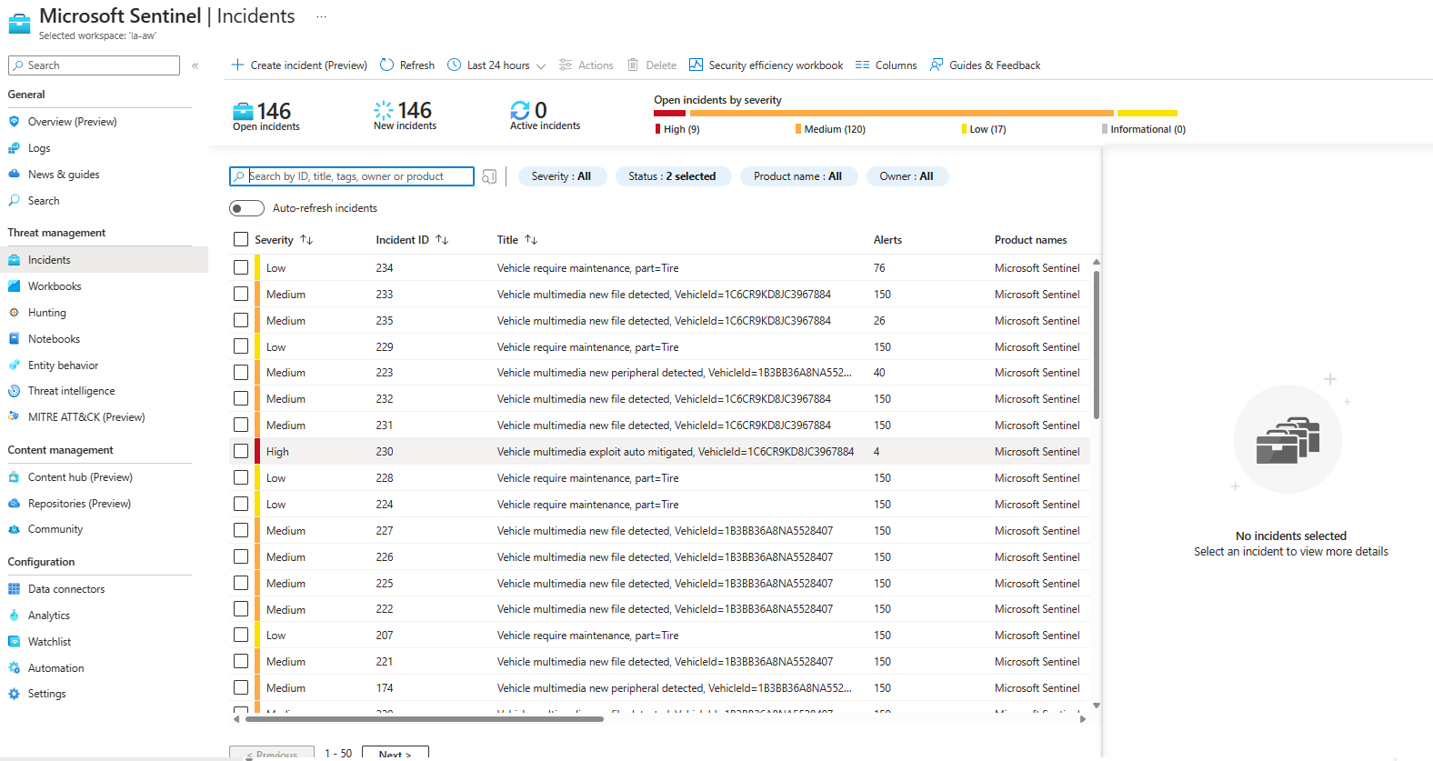Click the Microsoft Sentinel logo icon
Viewport: 1433px width, 761px height.
[19, 23]
